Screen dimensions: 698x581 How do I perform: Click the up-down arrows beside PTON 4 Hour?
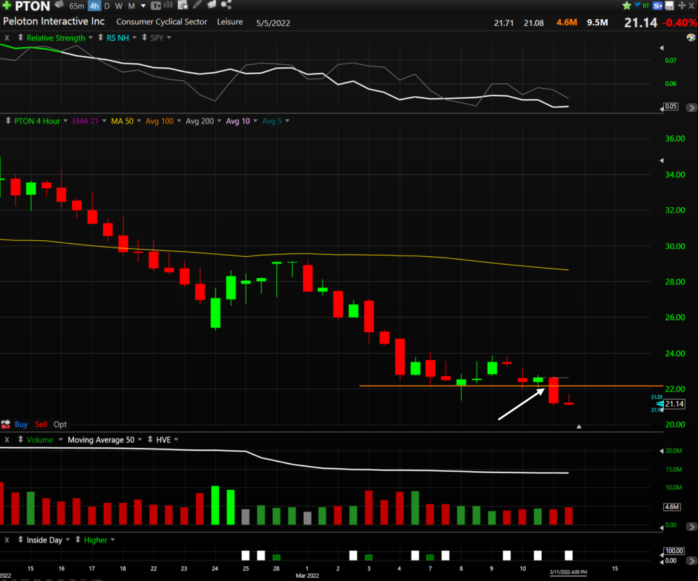[8, 121]
